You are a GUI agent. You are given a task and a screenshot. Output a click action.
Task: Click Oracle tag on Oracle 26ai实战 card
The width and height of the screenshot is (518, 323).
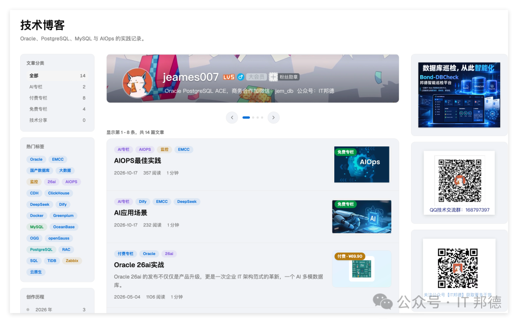(149, 254)
